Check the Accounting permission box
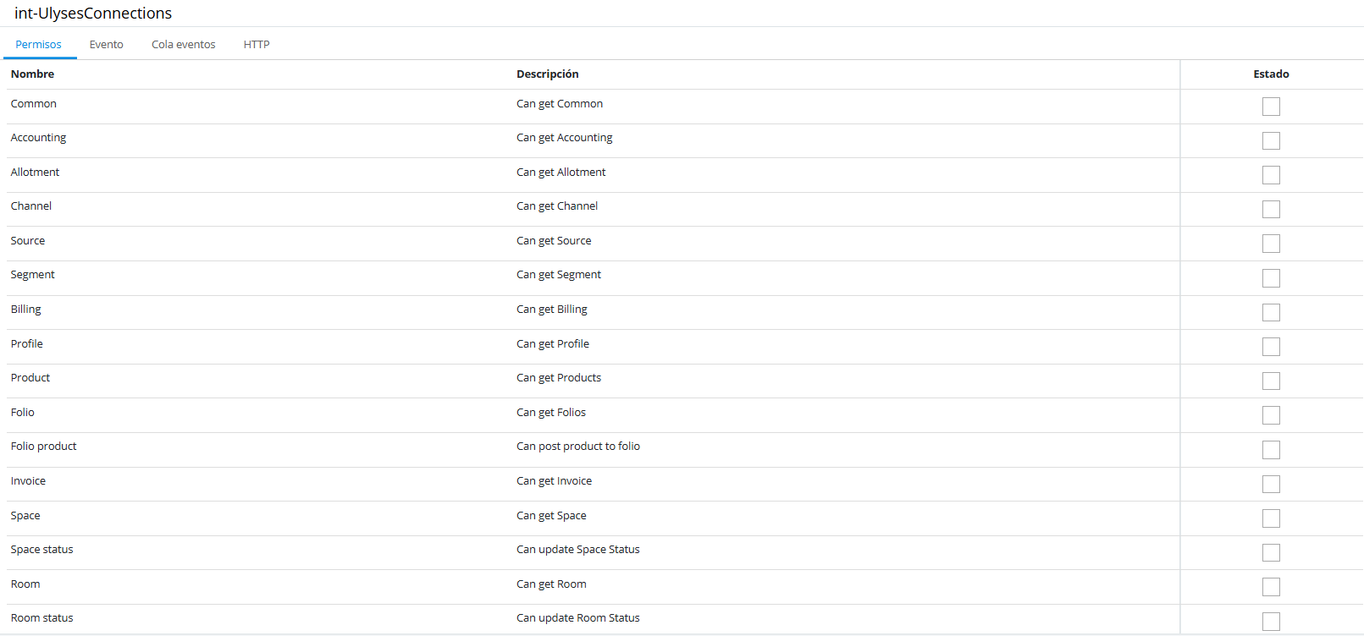 pyautogui.click(x=1271, y=140)
